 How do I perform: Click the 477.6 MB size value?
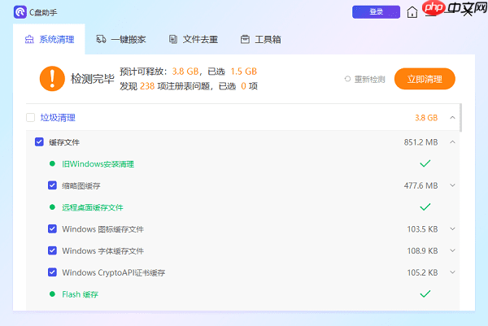point(420,185)
